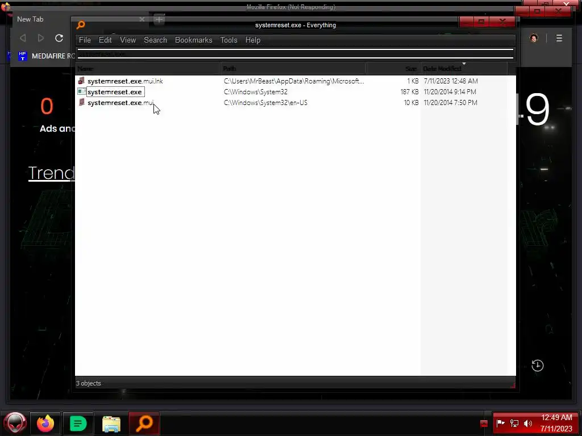
Task: Click the systemreset.exe.mui file icon
Action: click(x=81, y=102)
